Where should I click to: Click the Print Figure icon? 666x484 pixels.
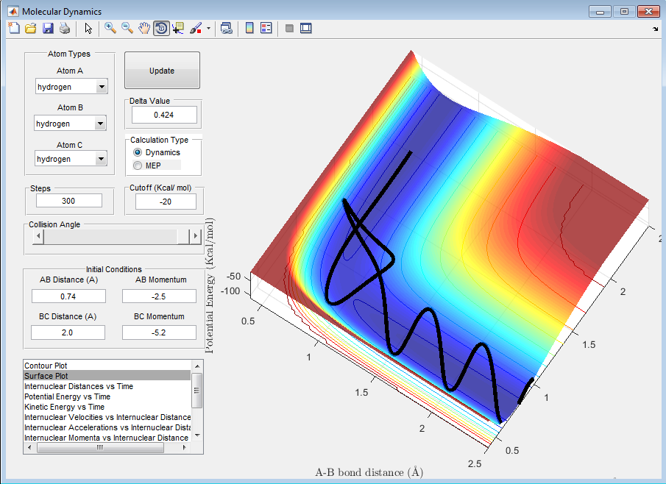click(65, 28)
